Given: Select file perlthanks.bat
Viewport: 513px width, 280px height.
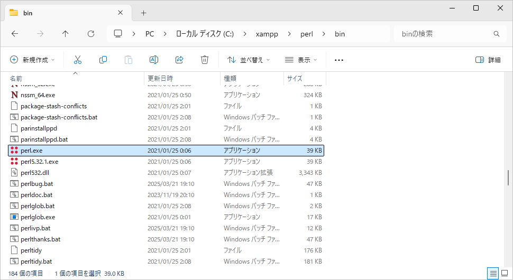Looking at the screenshot, I should click(166, 239).
